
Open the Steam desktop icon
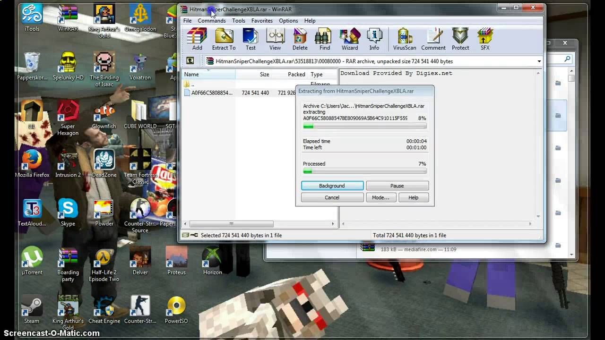tap(32, 310)
